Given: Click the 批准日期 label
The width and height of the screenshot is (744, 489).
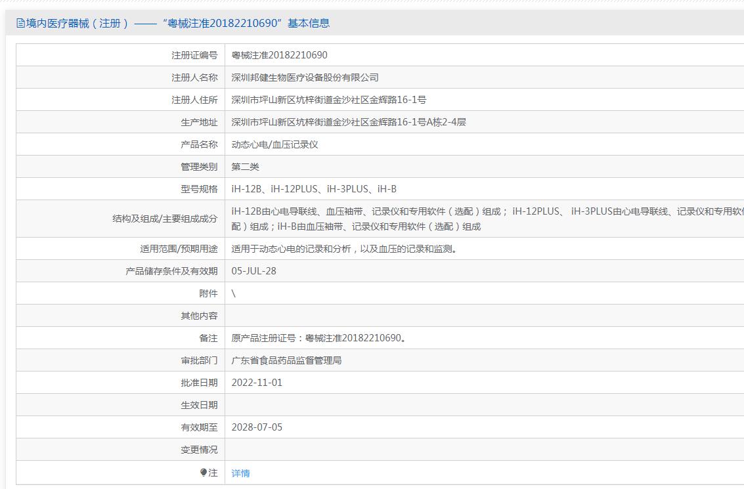Looking at the screenshot, I should [x=199, y=382].
